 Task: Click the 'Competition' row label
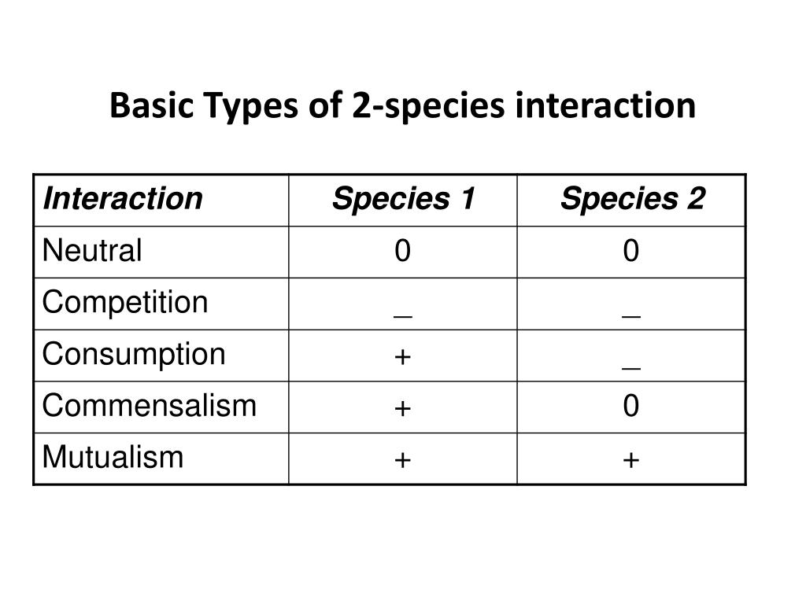pyautogui.click(x=125, y=302)
